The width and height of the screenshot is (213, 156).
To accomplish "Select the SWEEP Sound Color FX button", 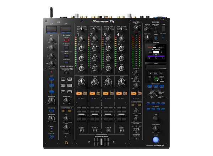I will coord(70,86).
